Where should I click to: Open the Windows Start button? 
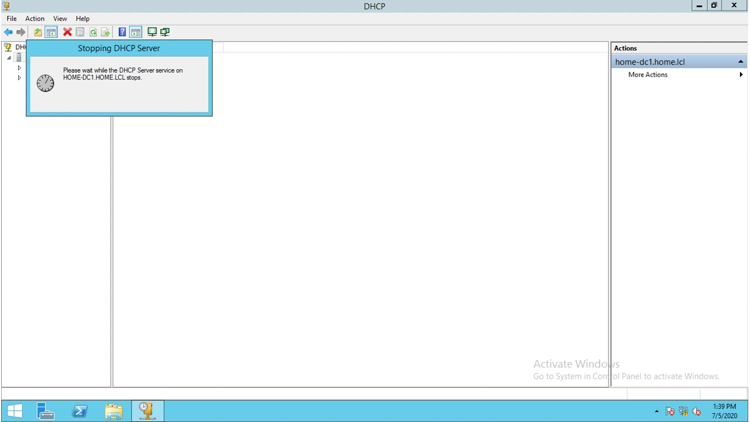pyautogui.click(x=15, y=411)
